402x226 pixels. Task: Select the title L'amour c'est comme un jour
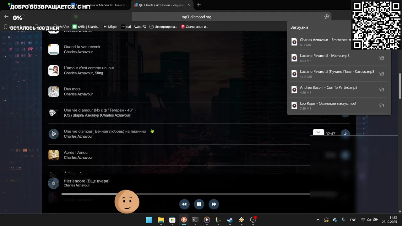[x=89, y=68]
